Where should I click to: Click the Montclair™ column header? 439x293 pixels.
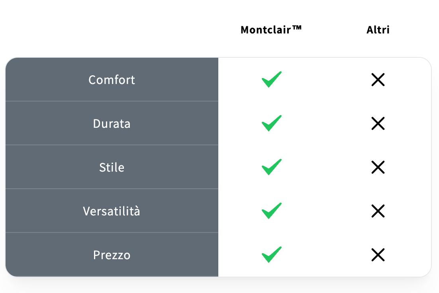[271, 30]
